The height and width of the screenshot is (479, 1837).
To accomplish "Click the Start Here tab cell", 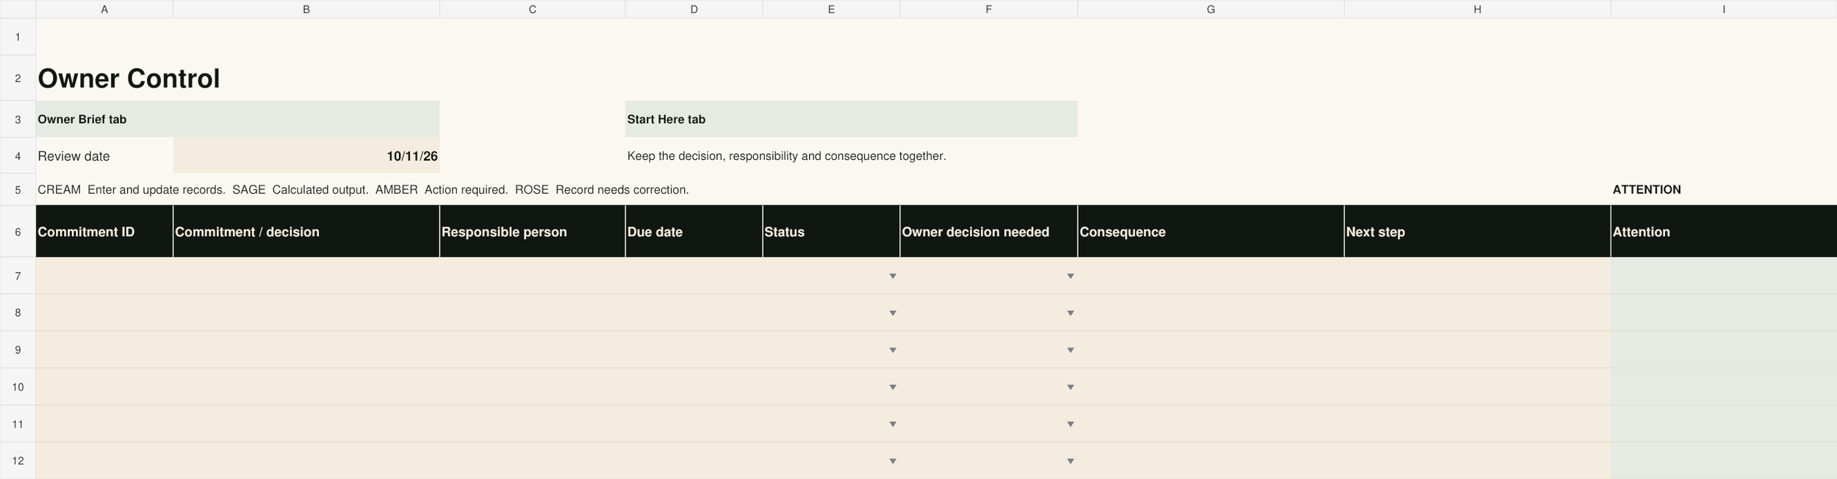I will pyautogui.click(x=851, y=119).
